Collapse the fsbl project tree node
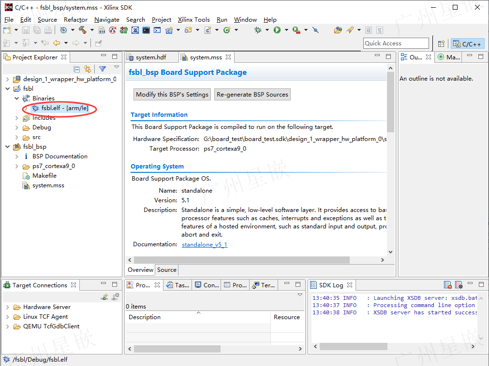489x366 pixels. pos(7,89)
